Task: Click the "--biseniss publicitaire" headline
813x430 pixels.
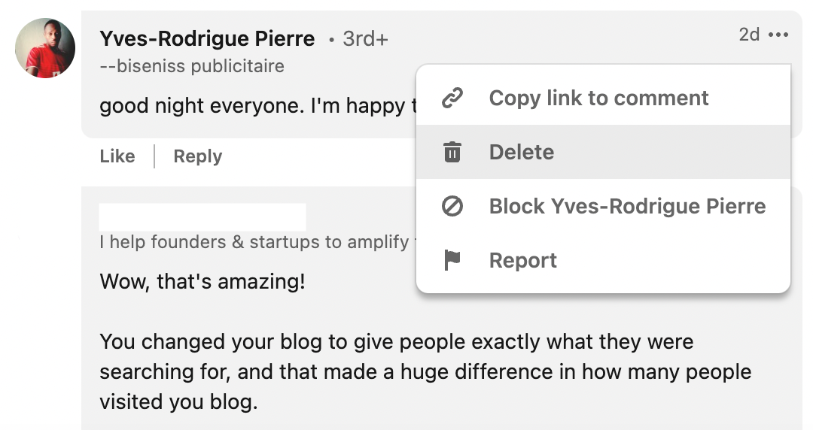Action: [192, 66]
